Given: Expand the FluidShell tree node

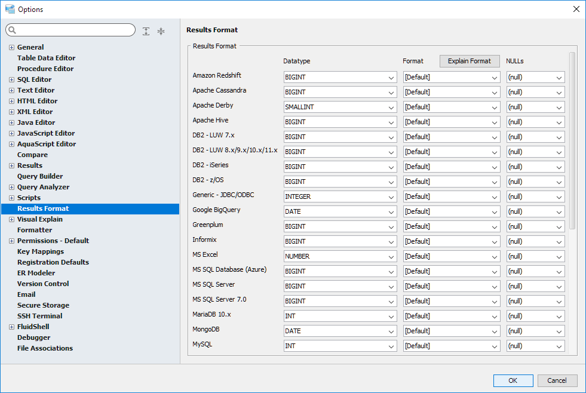Looking at the screenshot, I should point(11,327).
